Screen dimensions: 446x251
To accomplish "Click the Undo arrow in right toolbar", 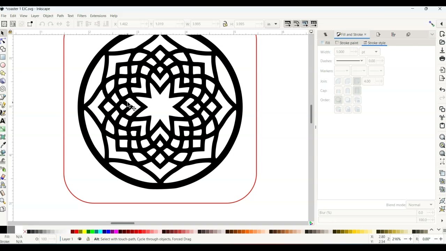I will tap(442, 90).
